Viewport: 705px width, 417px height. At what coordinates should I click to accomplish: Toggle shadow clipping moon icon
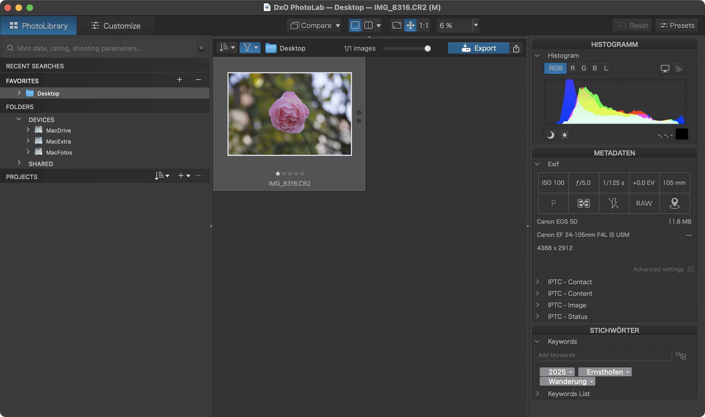point(550,135)
